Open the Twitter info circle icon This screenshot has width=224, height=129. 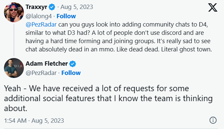213,120
